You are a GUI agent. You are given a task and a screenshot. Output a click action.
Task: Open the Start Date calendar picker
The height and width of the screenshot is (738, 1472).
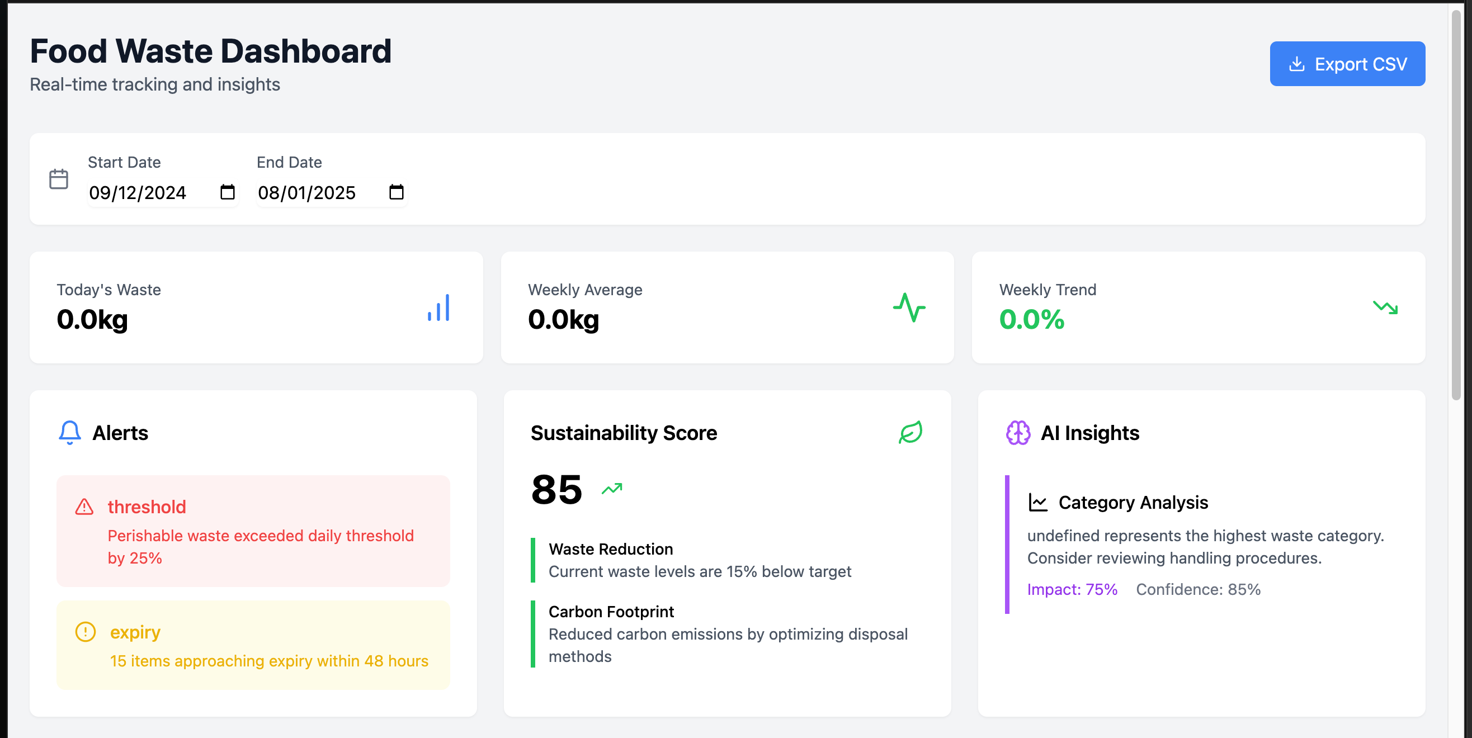[227, 193]
